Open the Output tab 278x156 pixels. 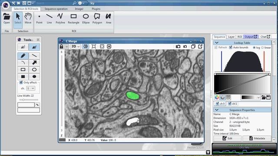[x=251, y=36]
